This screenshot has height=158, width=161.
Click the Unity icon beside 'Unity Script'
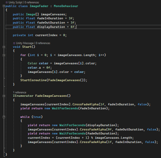6,3
